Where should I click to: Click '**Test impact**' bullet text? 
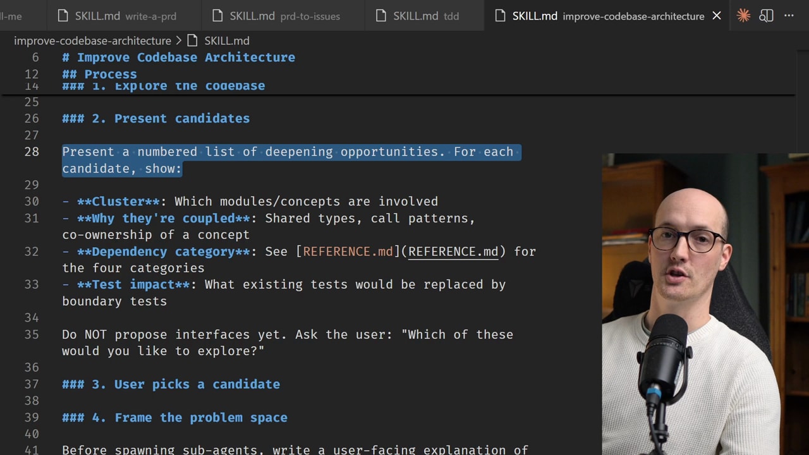133,284
